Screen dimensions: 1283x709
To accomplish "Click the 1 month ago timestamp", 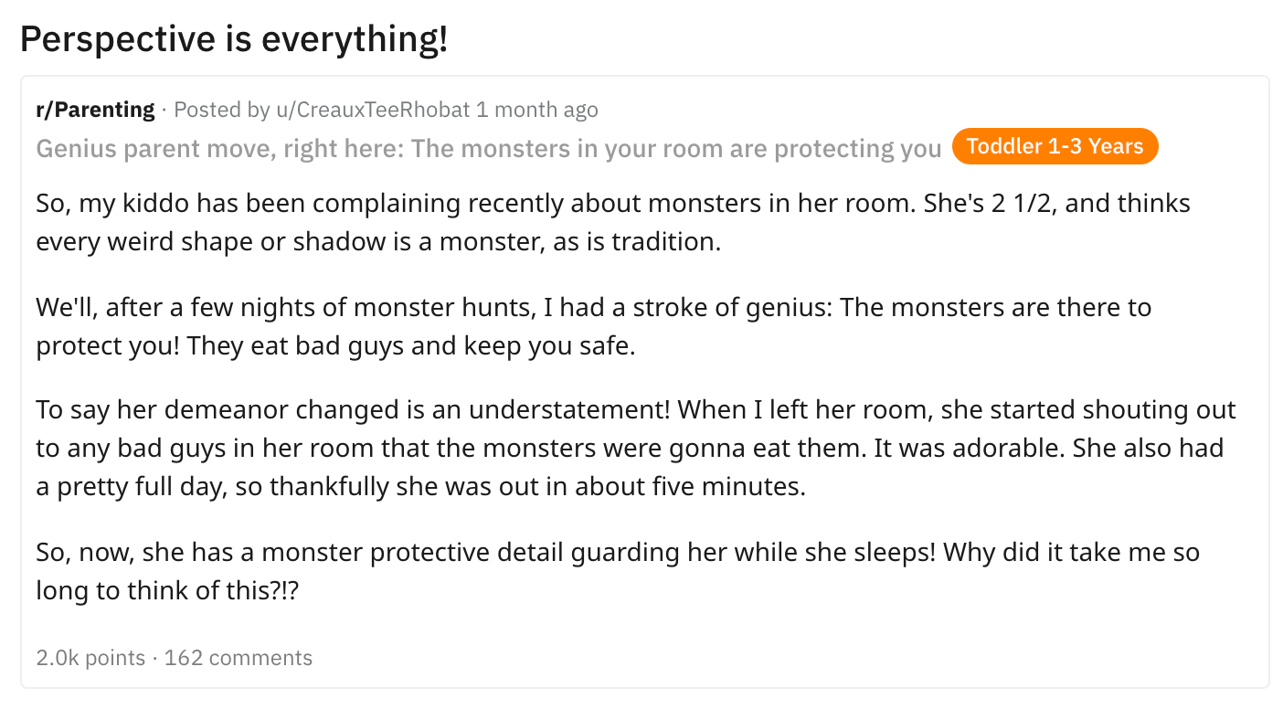I will [537, 110].
